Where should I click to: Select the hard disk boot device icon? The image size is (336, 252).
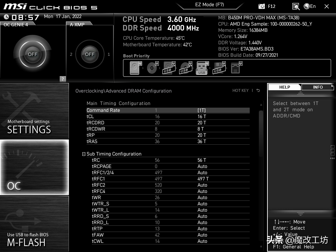pos(136,68)
